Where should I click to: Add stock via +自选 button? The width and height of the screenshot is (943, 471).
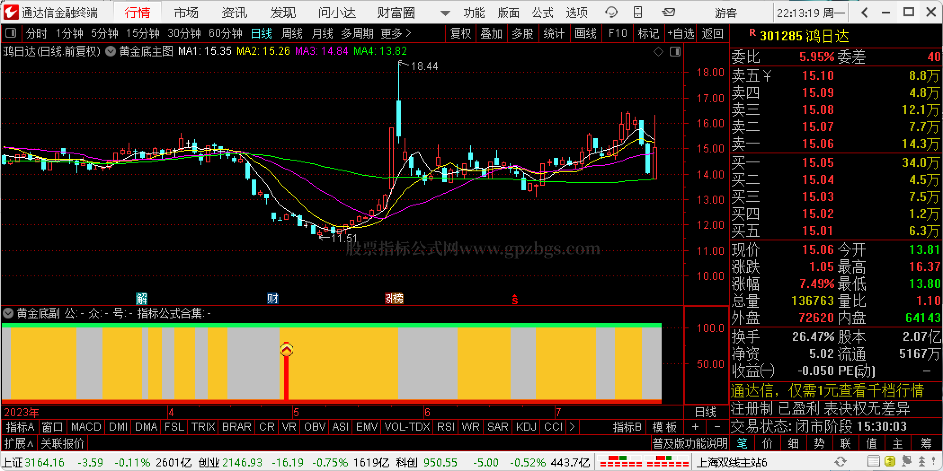coord(681,33)
